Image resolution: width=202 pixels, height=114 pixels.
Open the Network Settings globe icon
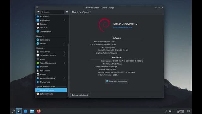[38, 44]
